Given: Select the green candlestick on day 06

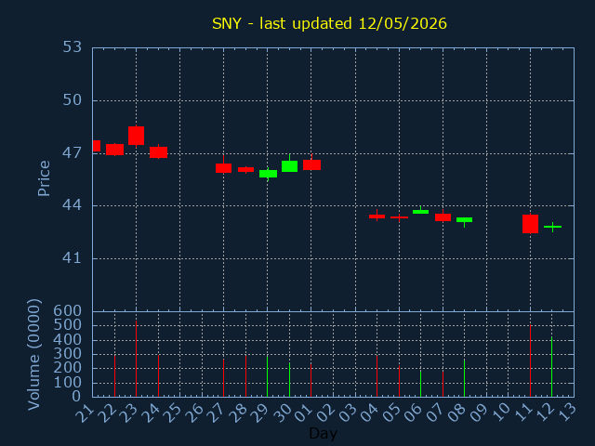Looking at the screenshot, I should pos(420,211).
